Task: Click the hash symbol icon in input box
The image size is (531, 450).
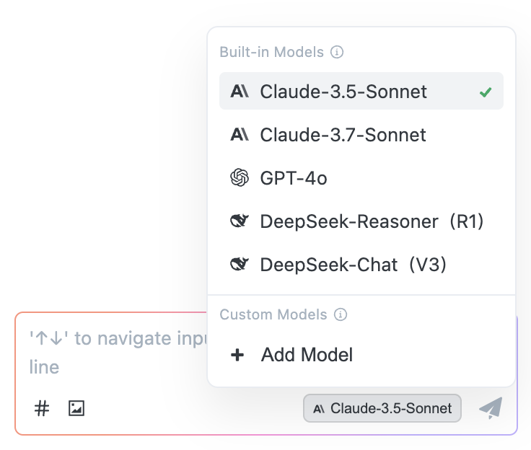Action: [x=43, y=408]
